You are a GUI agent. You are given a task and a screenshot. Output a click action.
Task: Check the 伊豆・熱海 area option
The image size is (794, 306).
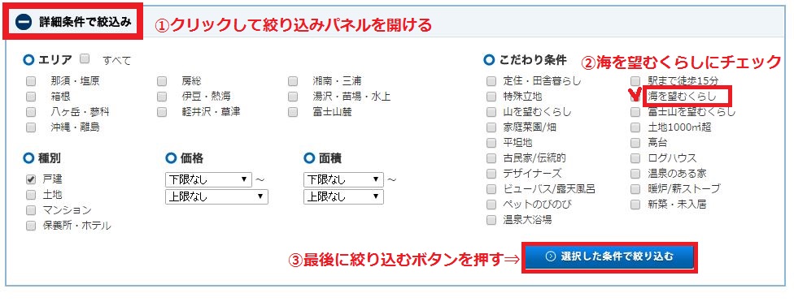pyautogui.click(x=162, y=97)
